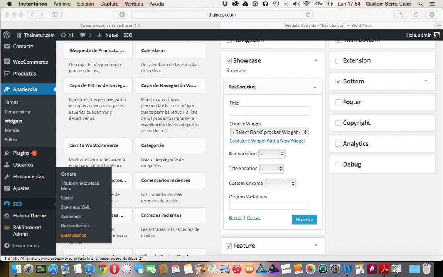Collapse menu with Cerrar menú arrow icon
The image size is (443, 277).
click(7, 246)
